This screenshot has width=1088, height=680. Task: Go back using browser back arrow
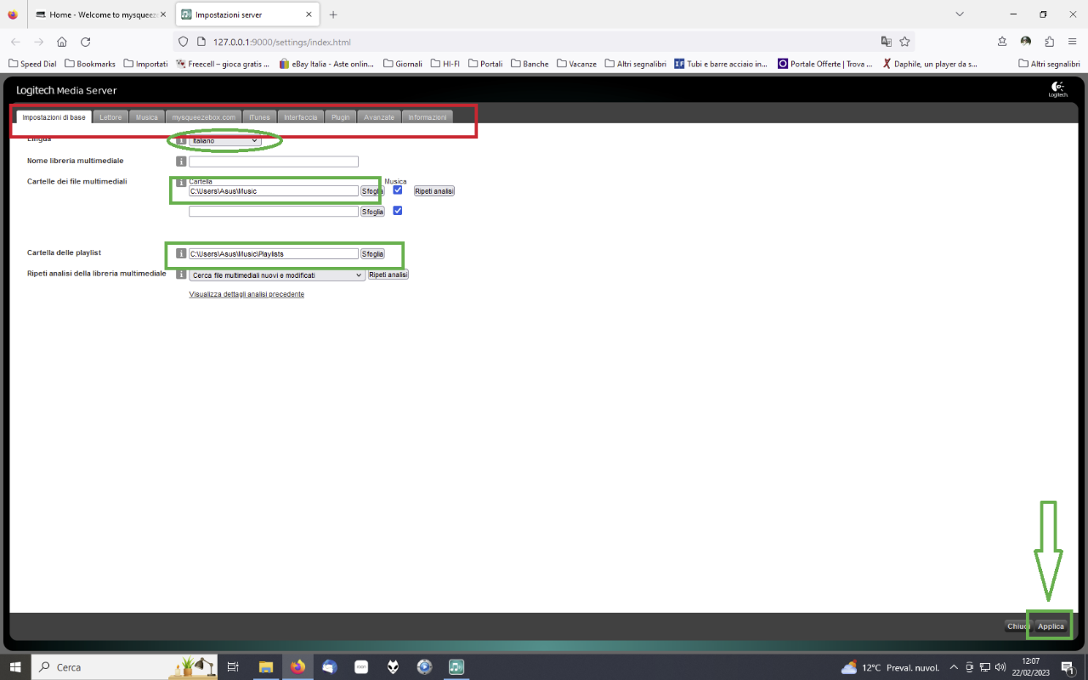tap(15, 42)
